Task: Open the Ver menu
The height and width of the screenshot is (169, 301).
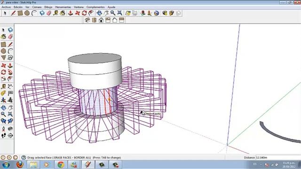Action: [x=27, y=7]
